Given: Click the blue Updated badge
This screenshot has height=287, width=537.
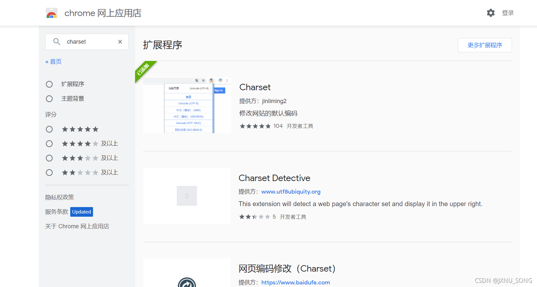Looking at the screenshot, I should coord(81,212).
